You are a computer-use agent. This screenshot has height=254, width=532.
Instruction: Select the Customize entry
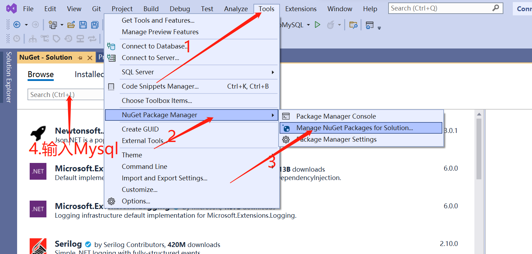tap(192, 189)
